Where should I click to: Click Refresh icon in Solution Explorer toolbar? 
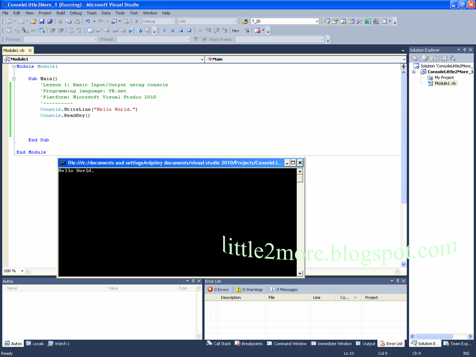(x=433, y=58)
